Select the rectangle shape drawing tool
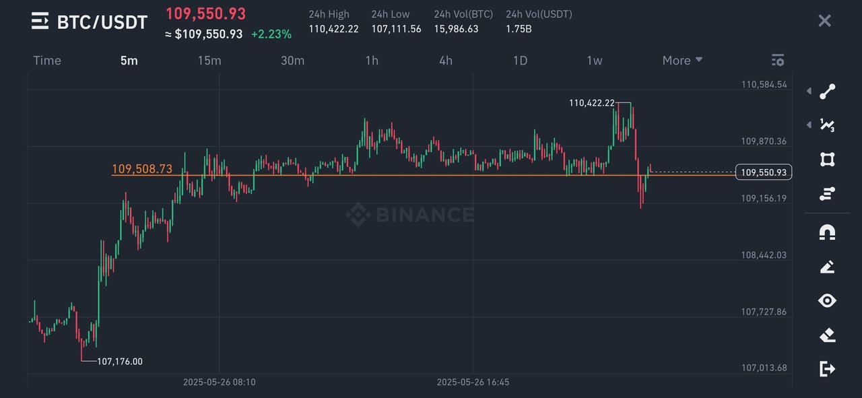Image resolution: width=862 pixels, height=398 pixels. tap(827, 160)
